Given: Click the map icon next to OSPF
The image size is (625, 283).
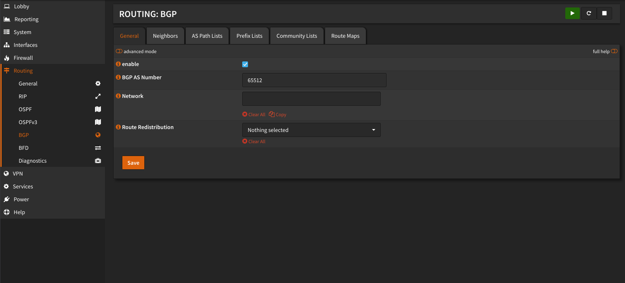Looking at the screenshot, I should [x=98, y=109].
